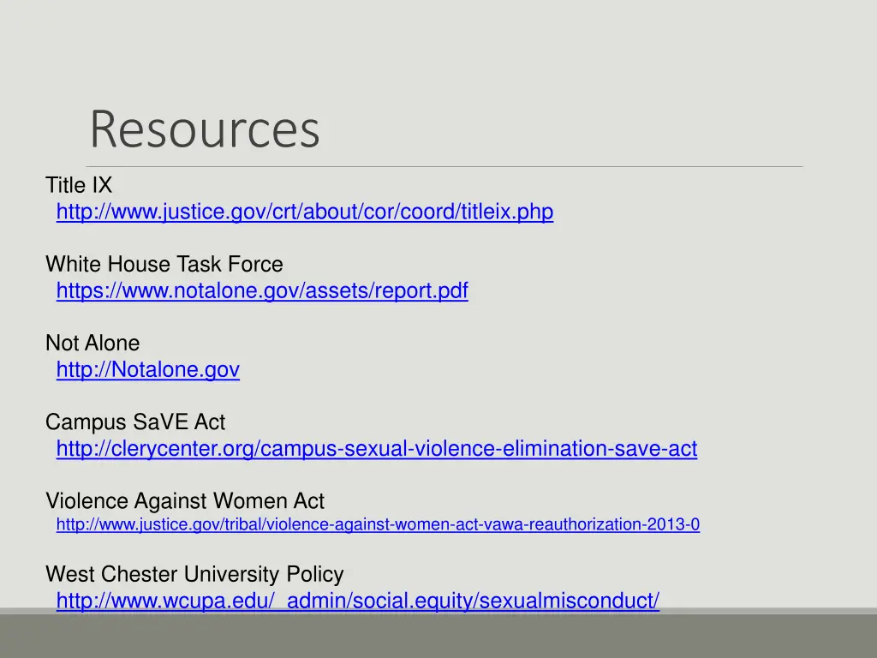Select the 'Title IX' heading text
Image resolution: width=877 pixels, height=658 pixels.
[79, 185]
